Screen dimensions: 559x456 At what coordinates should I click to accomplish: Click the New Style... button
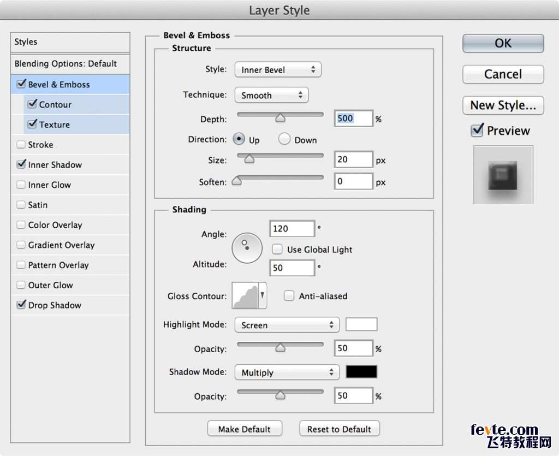tap(503, 105)
